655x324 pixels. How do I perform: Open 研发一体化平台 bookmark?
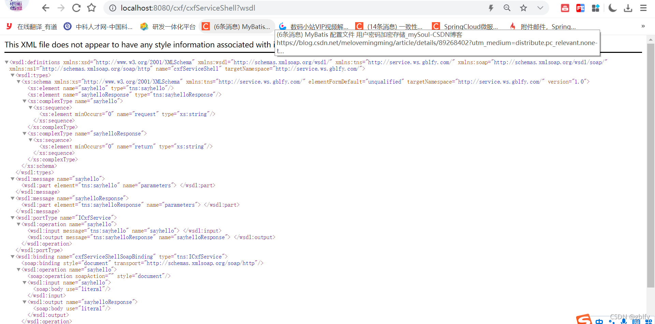point(168,26)
